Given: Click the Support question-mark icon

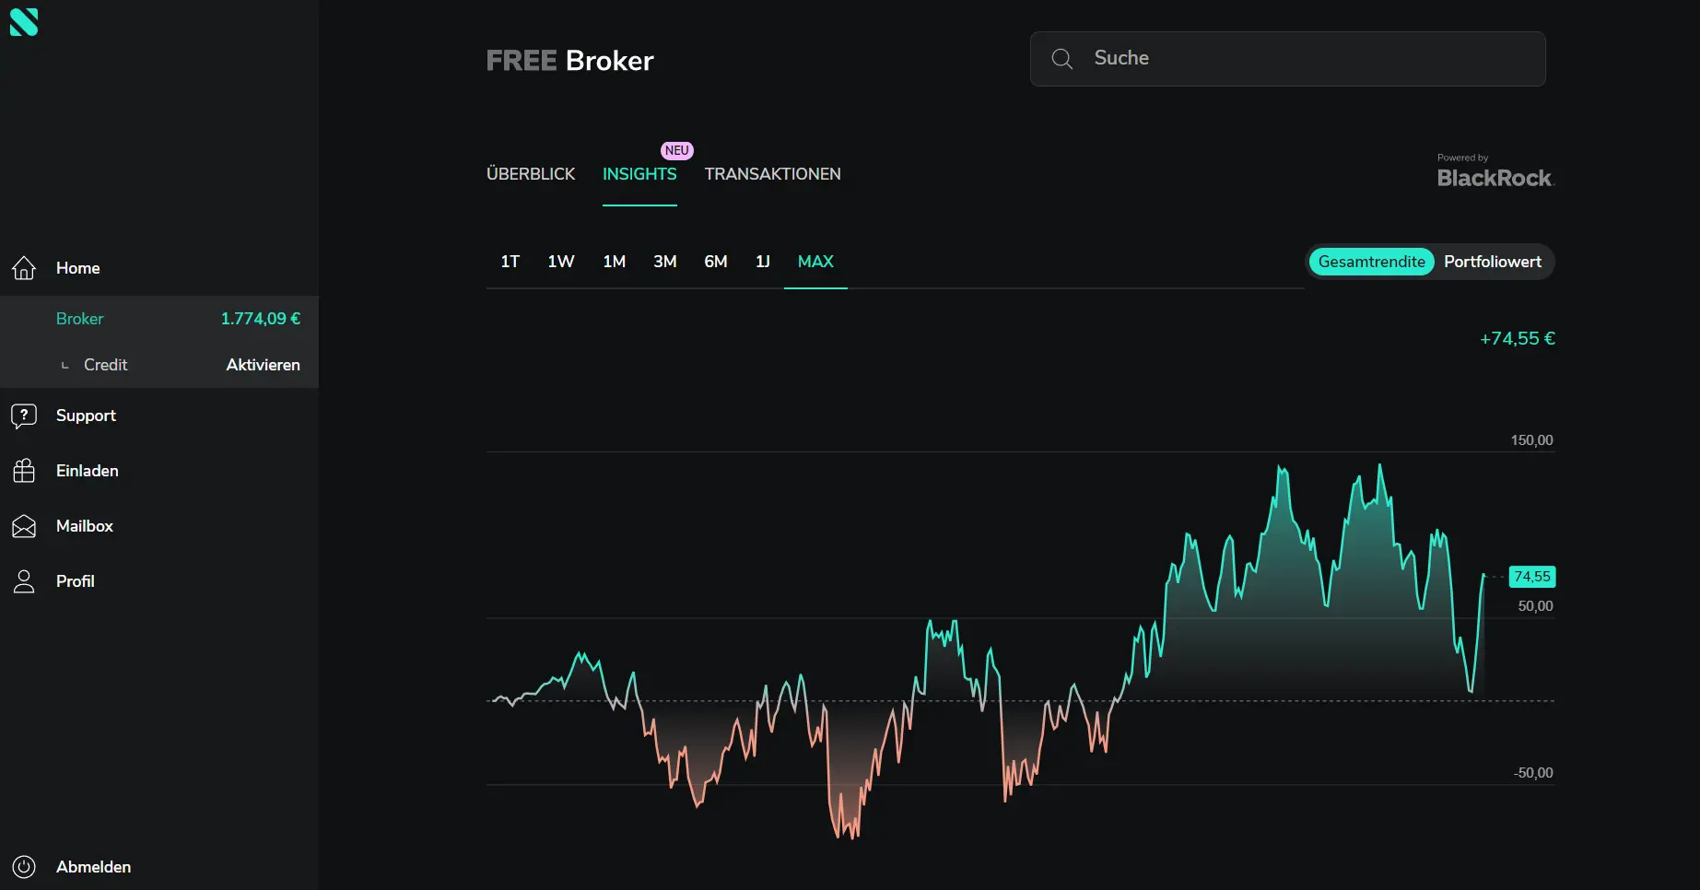Looking at the screenshot, I should click(24, 416).
